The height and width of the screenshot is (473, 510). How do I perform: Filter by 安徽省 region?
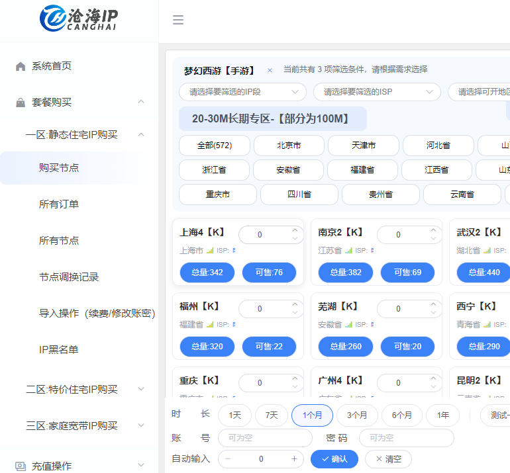click(288, 170)
